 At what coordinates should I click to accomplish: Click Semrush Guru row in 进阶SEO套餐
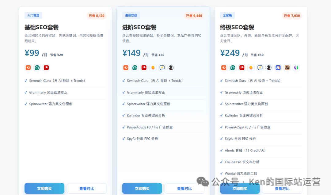pos(163,81)
